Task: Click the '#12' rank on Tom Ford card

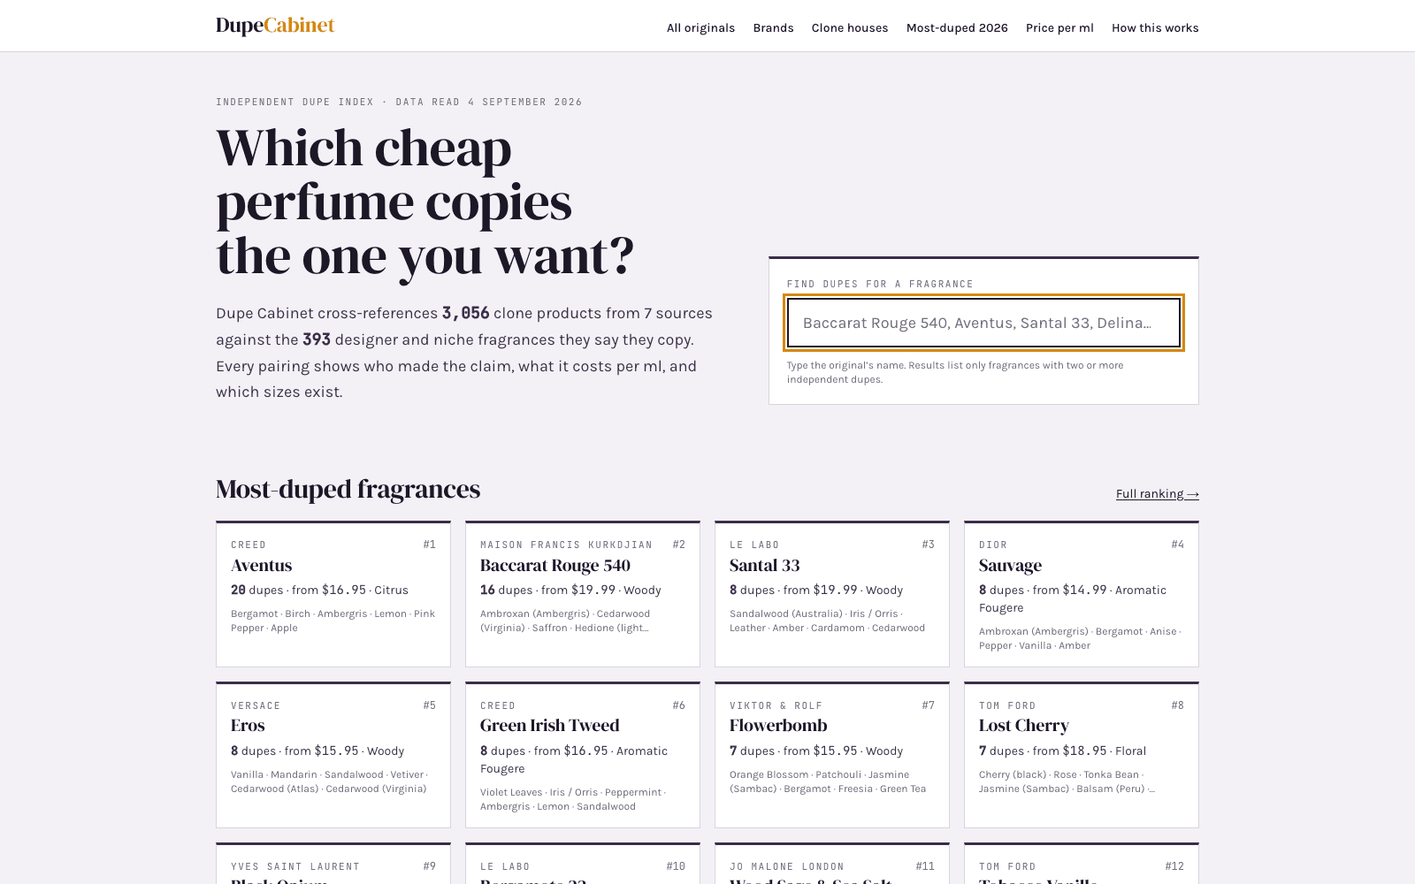Action: tap(1174, 866)
